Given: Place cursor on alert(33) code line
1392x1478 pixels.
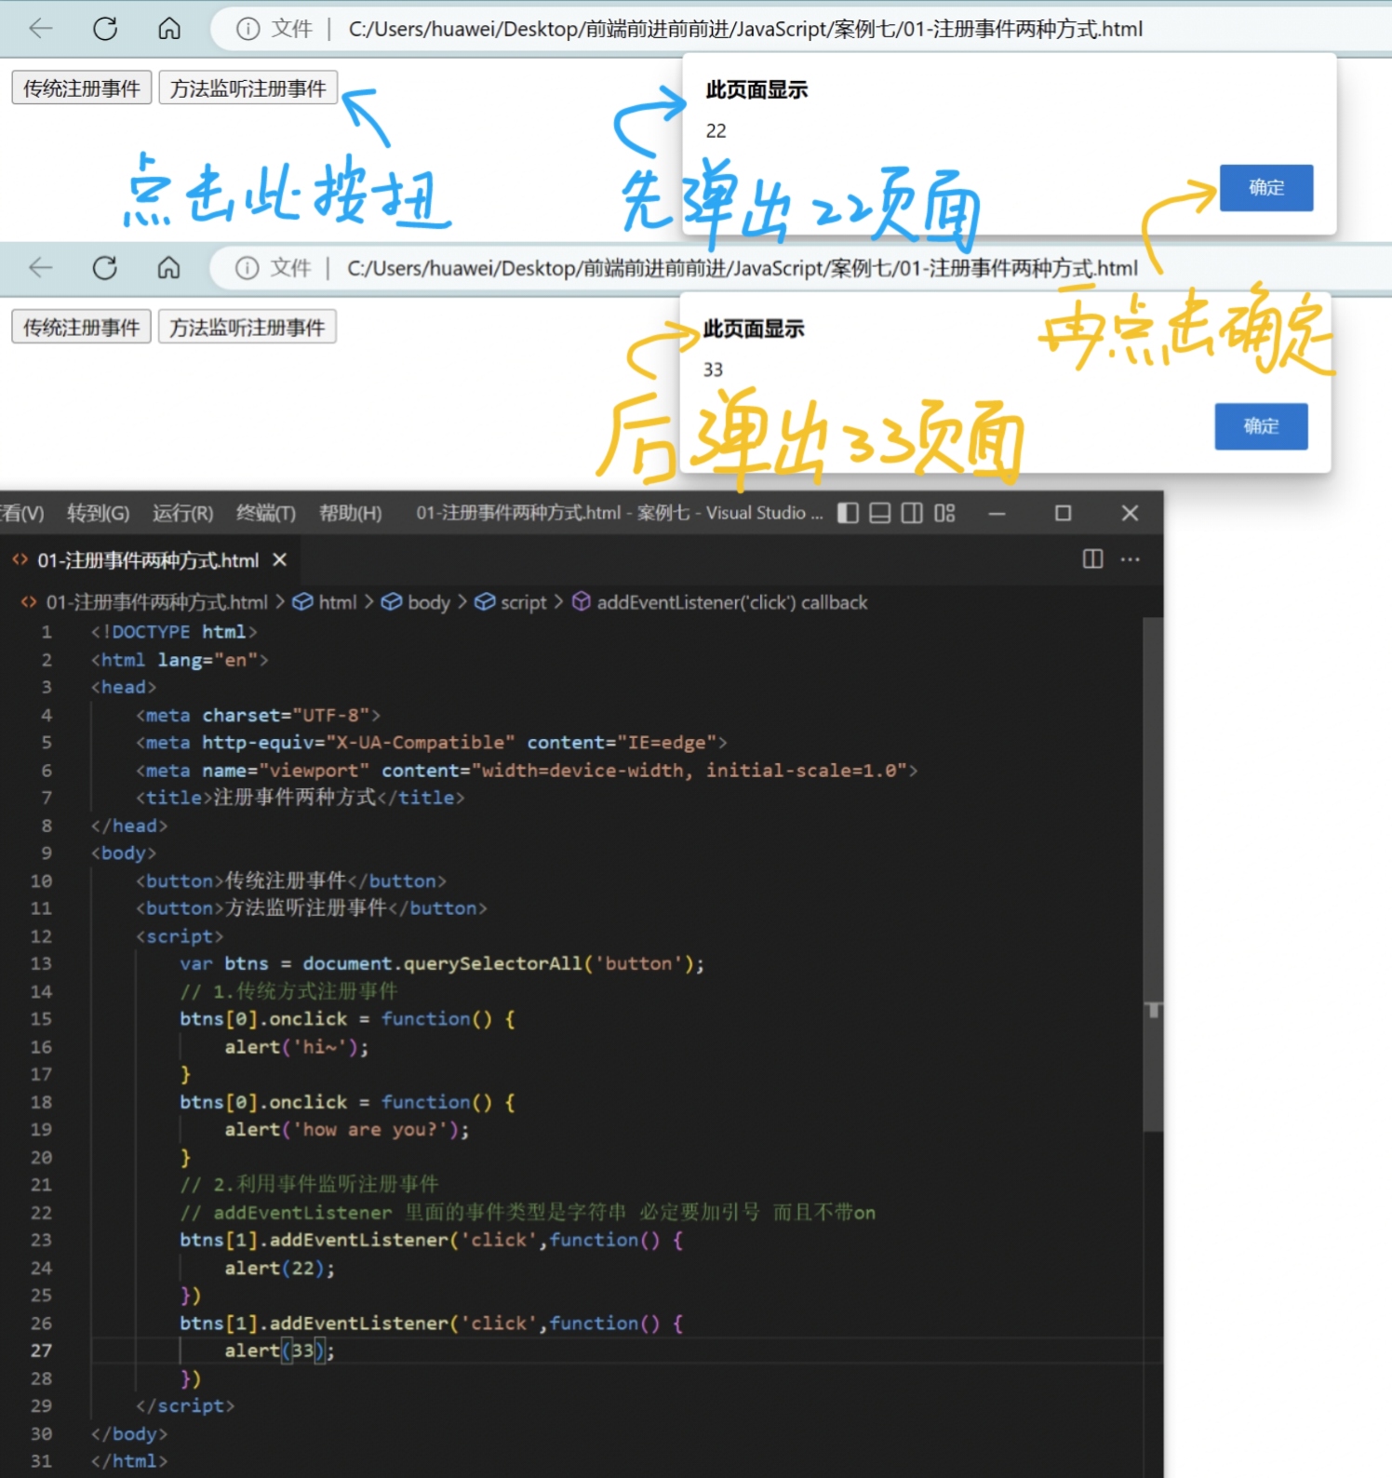Looking at the screenshot, I should click(279, 1350).
